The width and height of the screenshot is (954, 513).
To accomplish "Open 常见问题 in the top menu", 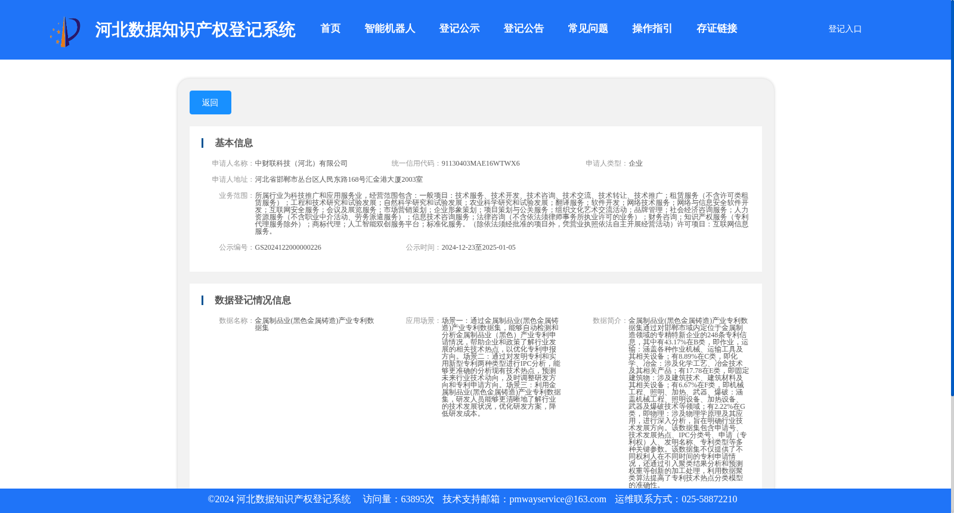I will coord(588,29).
